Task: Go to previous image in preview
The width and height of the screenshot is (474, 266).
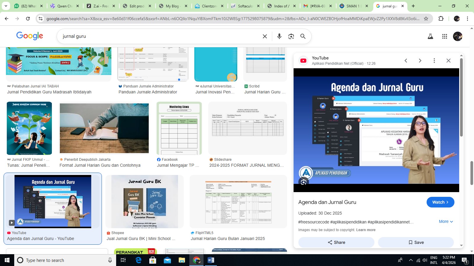Action: 406,61
